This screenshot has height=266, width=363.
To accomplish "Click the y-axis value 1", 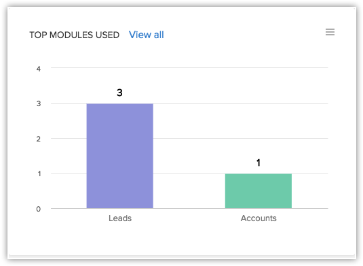I will 39,173.
